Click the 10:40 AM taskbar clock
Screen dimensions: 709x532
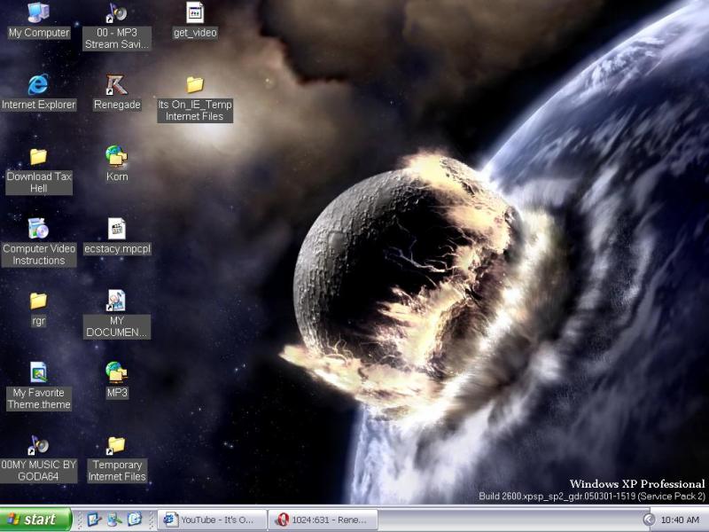point(680,520)
